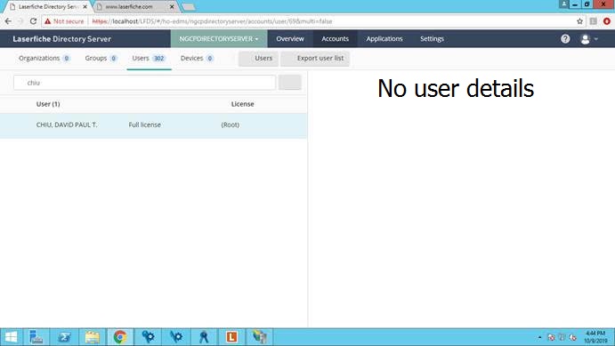Bookmark this page with the star icon
The height and width of the screenshot is (346, 615).
tap(579, 21)
